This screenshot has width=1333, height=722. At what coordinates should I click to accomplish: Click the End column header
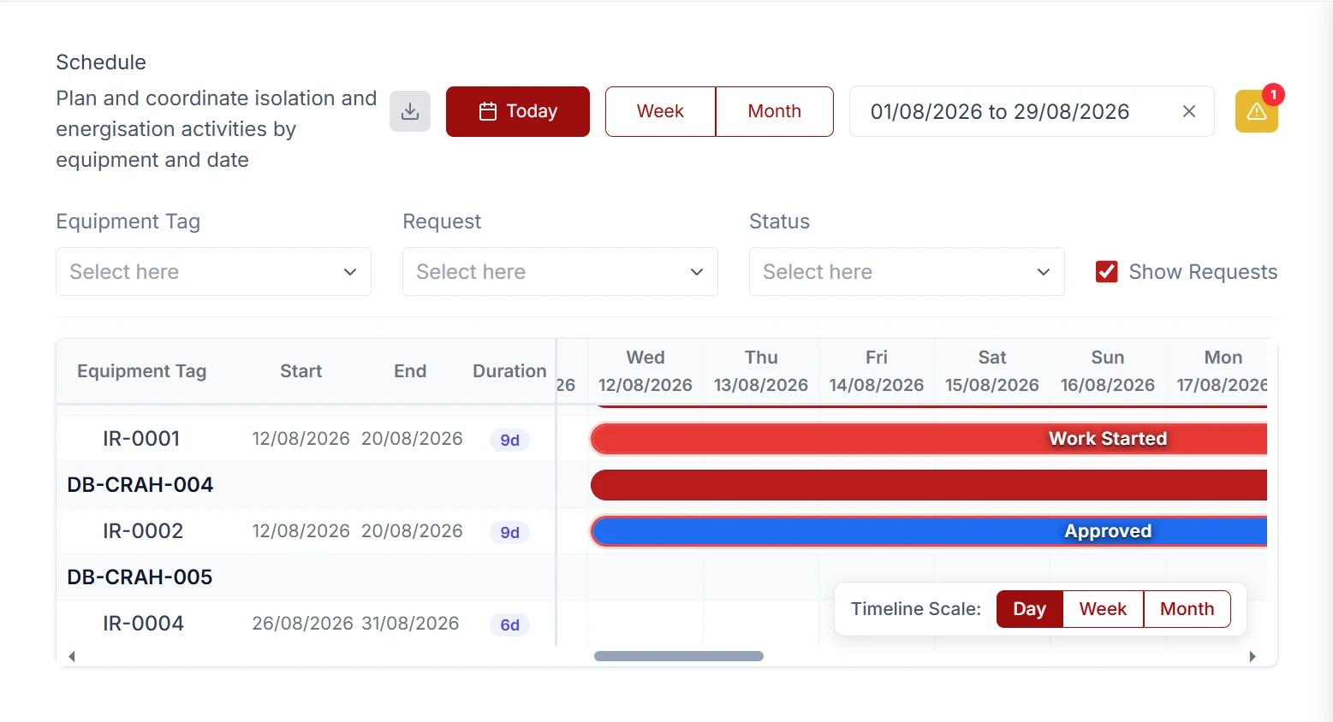410,371
